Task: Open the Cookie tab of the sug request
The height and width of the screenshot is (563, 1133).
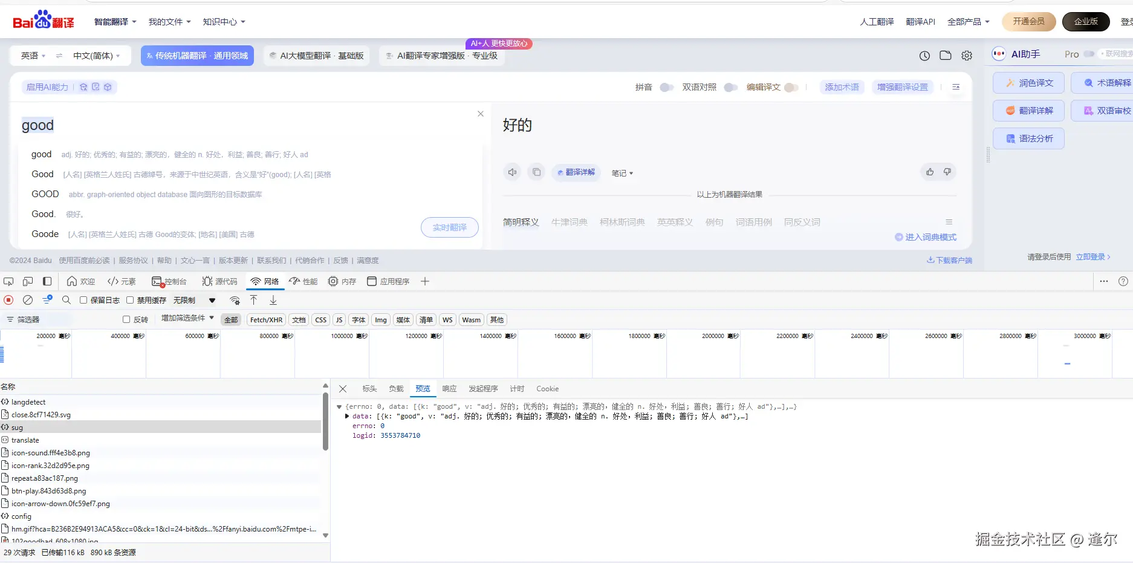Action: click(547, 388)
